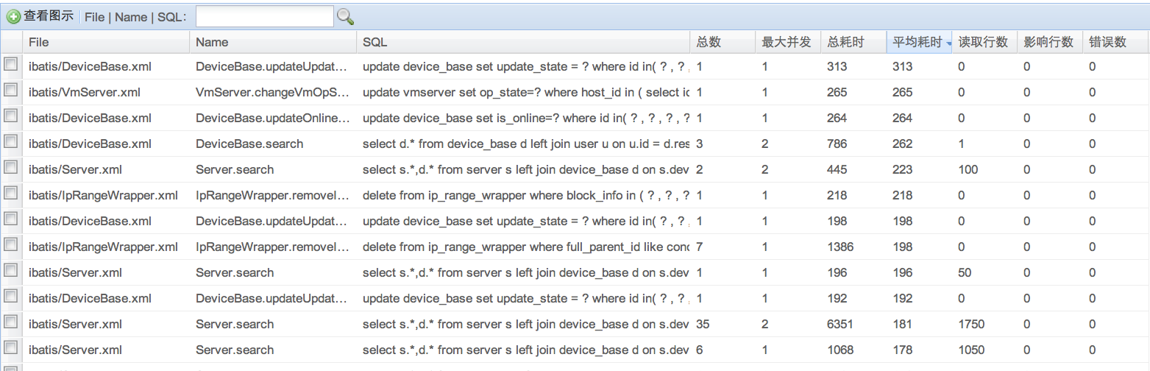The height and width of the screenshot is (371, 1150).
Task: Click the Name column header
Action: [212, 42]
